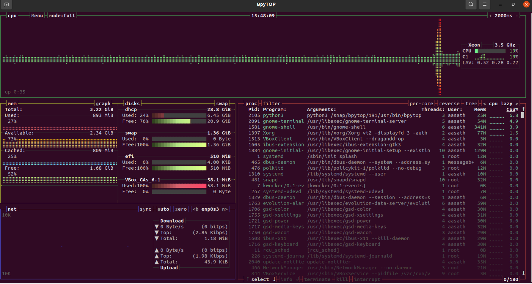Viewport: 532px width, 284px height.
Task: Select the gnome-shell process row
Action: click(x=383, y=127)
